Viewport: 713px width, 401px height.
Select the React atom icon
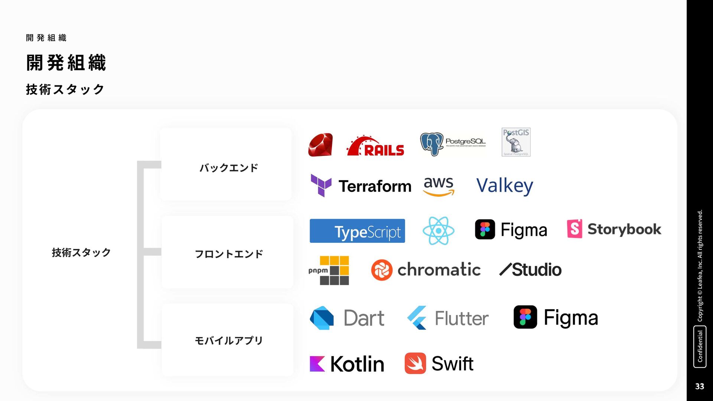click(439, 231)
